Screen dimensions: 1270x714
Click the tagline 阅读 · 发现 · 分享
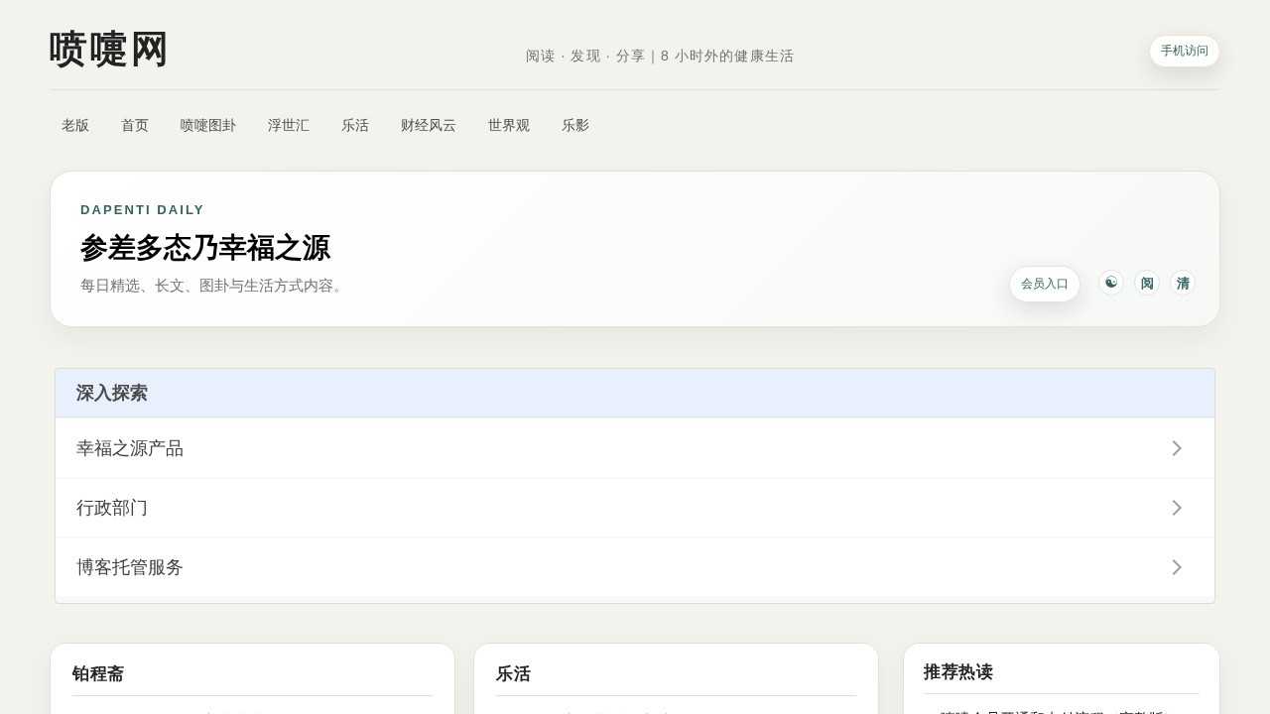pyautogui.click(x=585, y=56)
